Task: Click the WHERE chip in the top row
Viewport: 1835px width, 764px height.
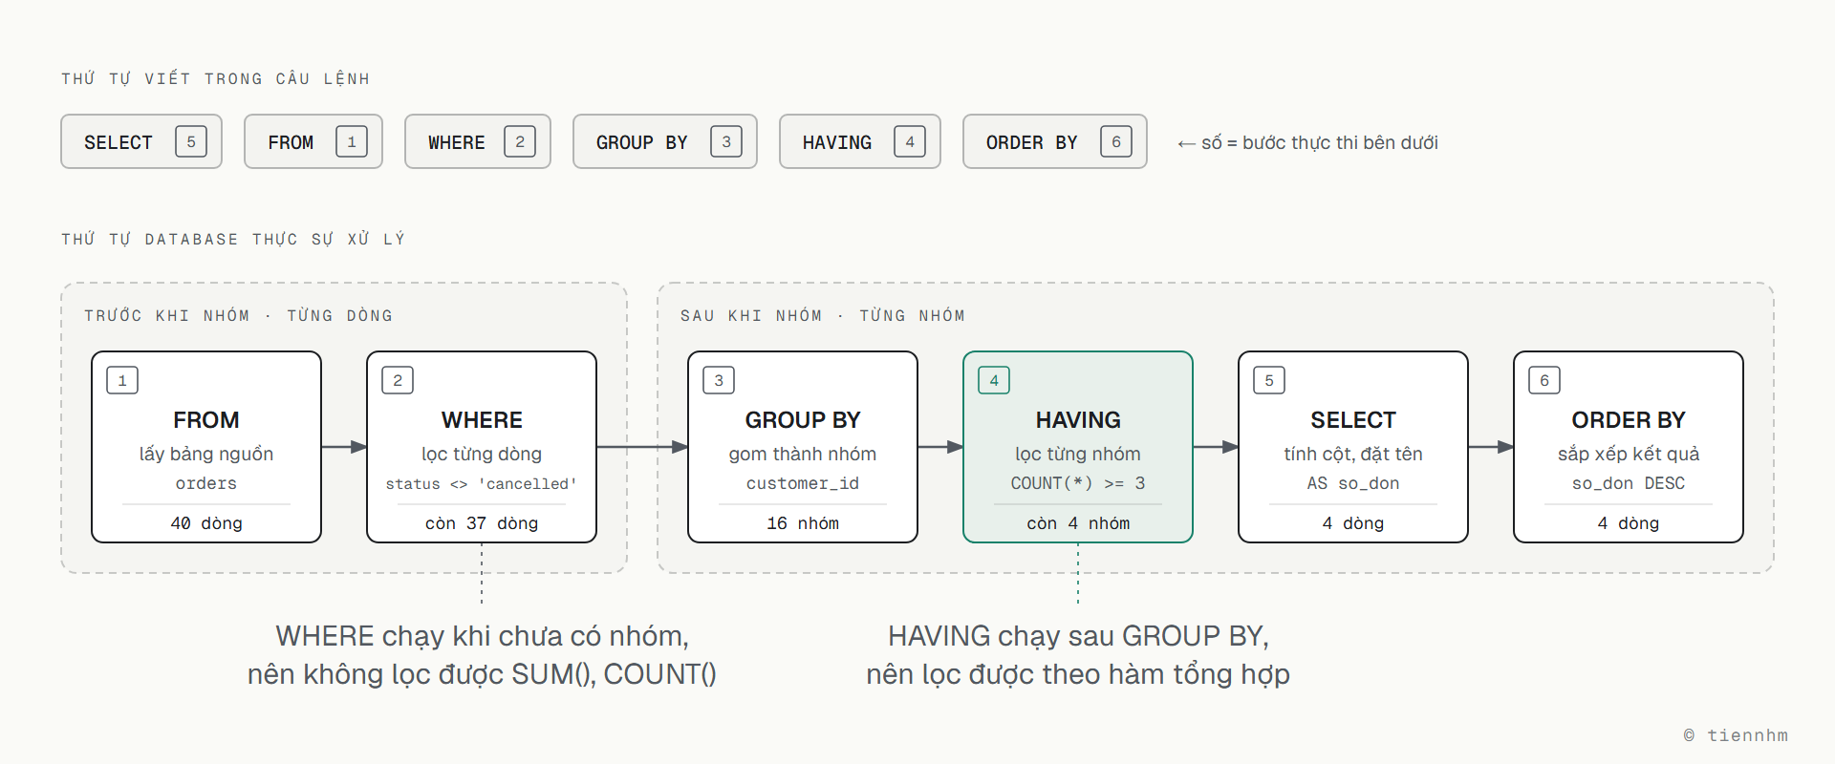Action: pos(478,141)
